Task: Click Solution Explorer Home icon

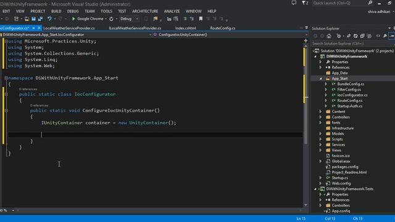Action: pos(329,36)
